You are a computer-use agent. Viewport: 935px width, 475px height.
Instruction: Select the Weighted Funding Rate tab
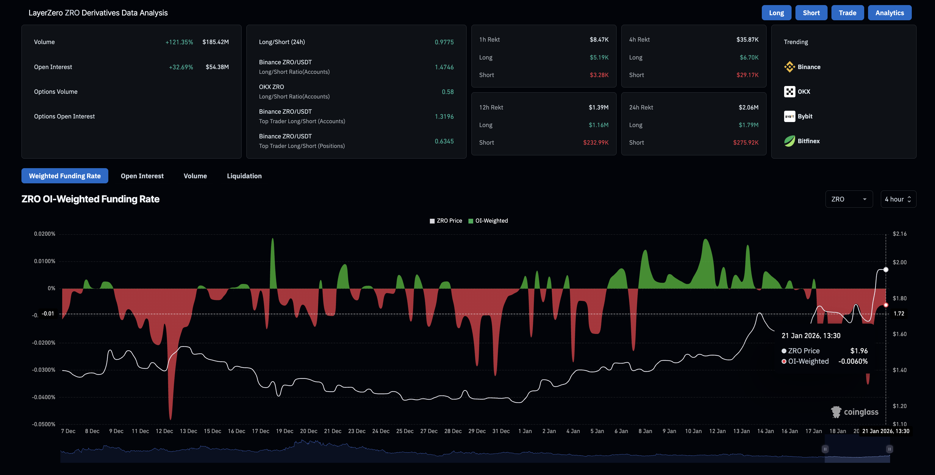pyautogui.click(x=65, y=176)
